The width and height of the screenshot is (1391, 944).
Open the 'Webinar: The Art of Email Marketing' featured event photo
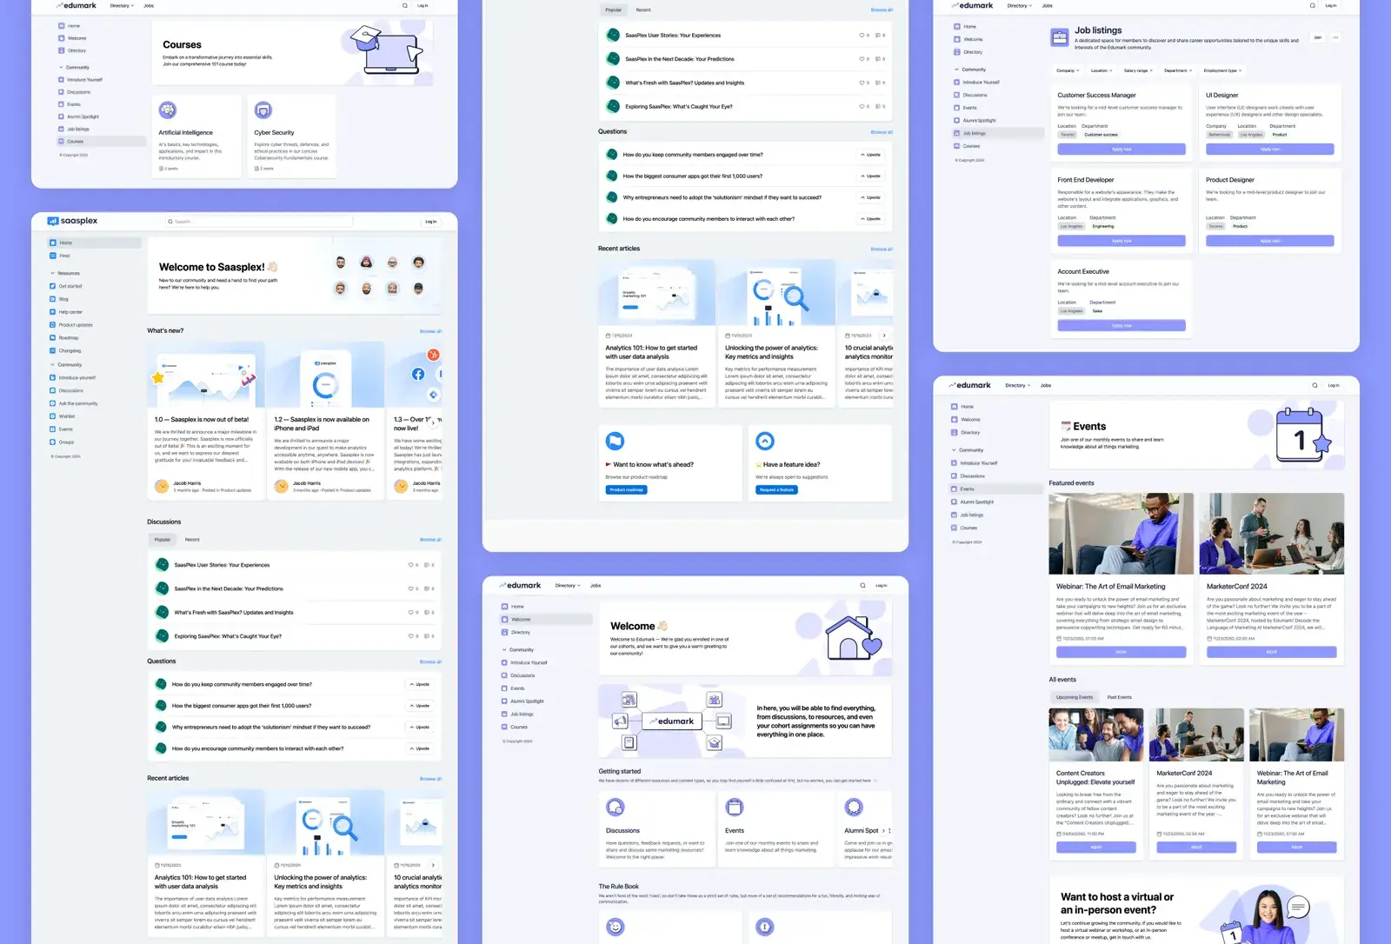pos(1121,534)
